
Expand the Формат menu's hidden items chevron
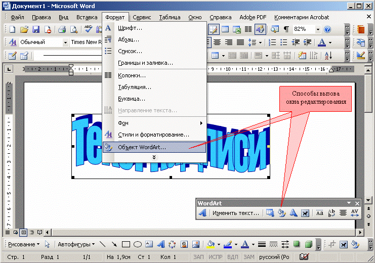[154, 157]
